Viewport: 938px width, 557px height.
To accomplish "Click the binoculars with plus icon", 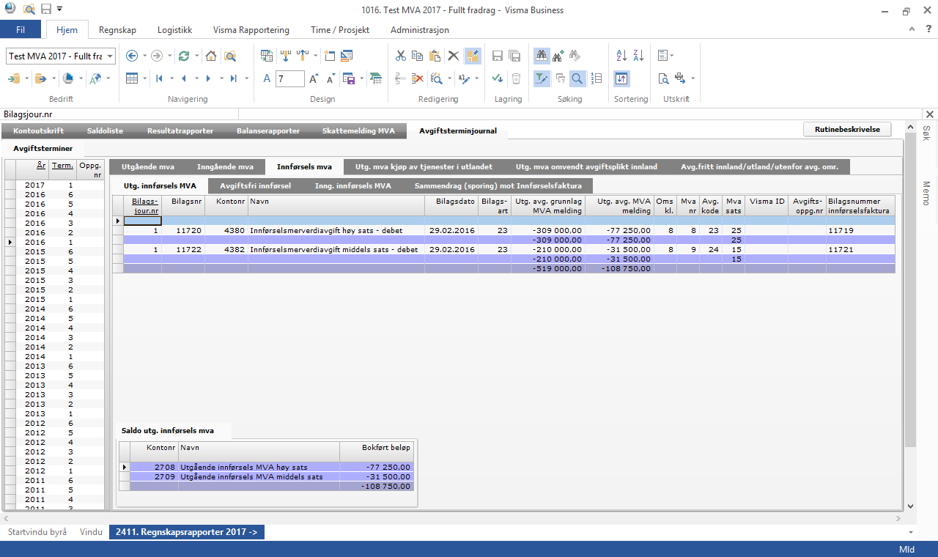I will point(558,56).
